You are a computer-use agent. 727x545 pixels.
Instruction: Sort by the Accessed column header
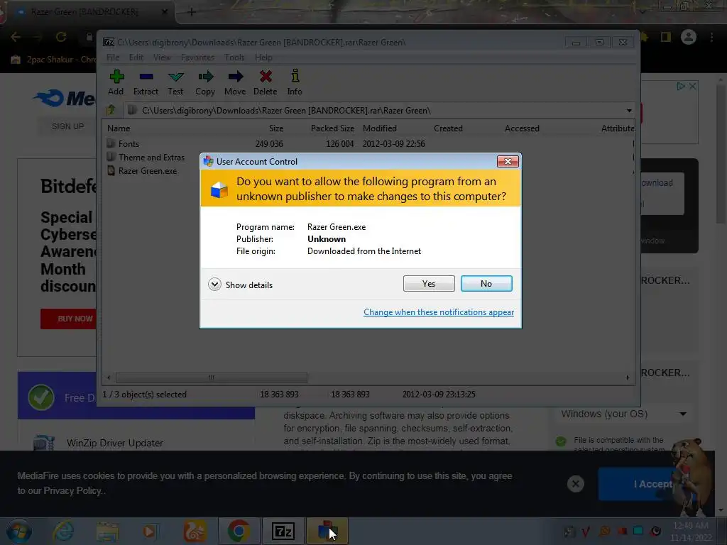pos(522,128)
